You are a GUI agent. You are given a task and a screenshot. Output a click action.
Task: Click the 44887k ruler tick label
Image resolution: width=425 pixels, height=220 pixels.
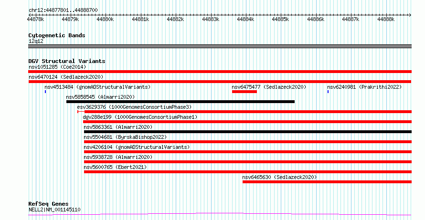(x=351, y=19)
